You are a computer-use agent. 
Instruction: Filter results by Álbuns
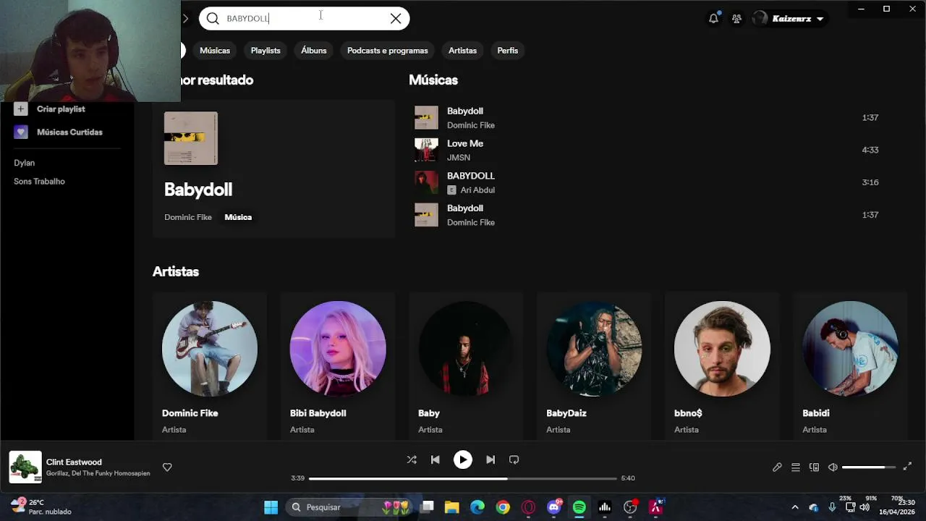click(x=314, y=51)
